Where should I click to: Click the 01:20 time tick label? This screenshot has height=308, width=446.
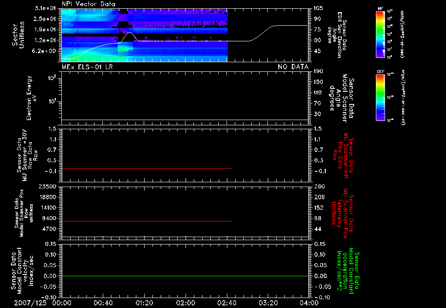144,303
